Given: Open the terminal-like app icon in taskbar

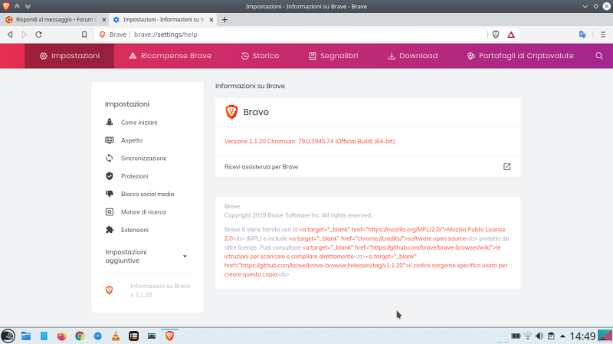Looking at the screenshot, I should 152,336.
